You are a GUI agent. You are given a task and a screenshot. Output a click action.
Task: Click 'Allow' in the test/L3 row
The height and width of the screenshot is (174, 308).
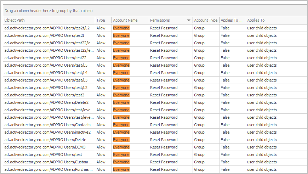101,80
